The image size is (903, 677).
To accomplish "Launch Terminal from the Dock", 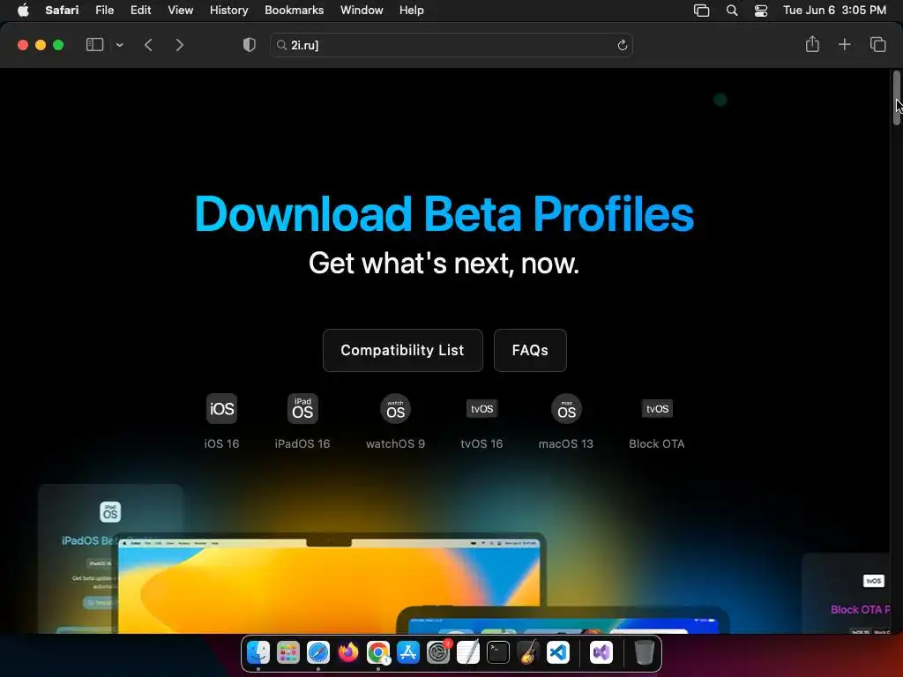I will tap(498, 652).
